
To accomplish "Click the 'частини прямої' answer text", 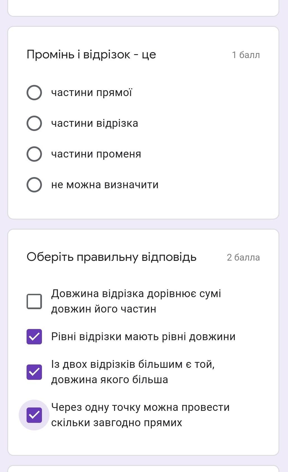I will pyautogui.click(x=91, y=92).
